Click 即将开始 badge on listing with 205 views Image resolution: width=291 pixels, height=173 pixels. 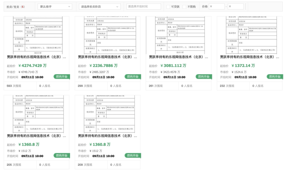62,156
